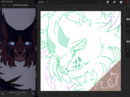Image resolution: width=130 pixels, height=97 pixels.
Task: Share the reference image
Action: tap(3, 94)
